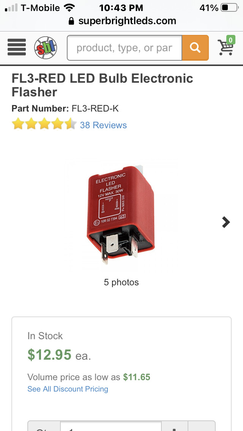The width and height of the screenshot is (243, 431).
Task: Open See All Discount Pricing
Action: coord(68,389)
